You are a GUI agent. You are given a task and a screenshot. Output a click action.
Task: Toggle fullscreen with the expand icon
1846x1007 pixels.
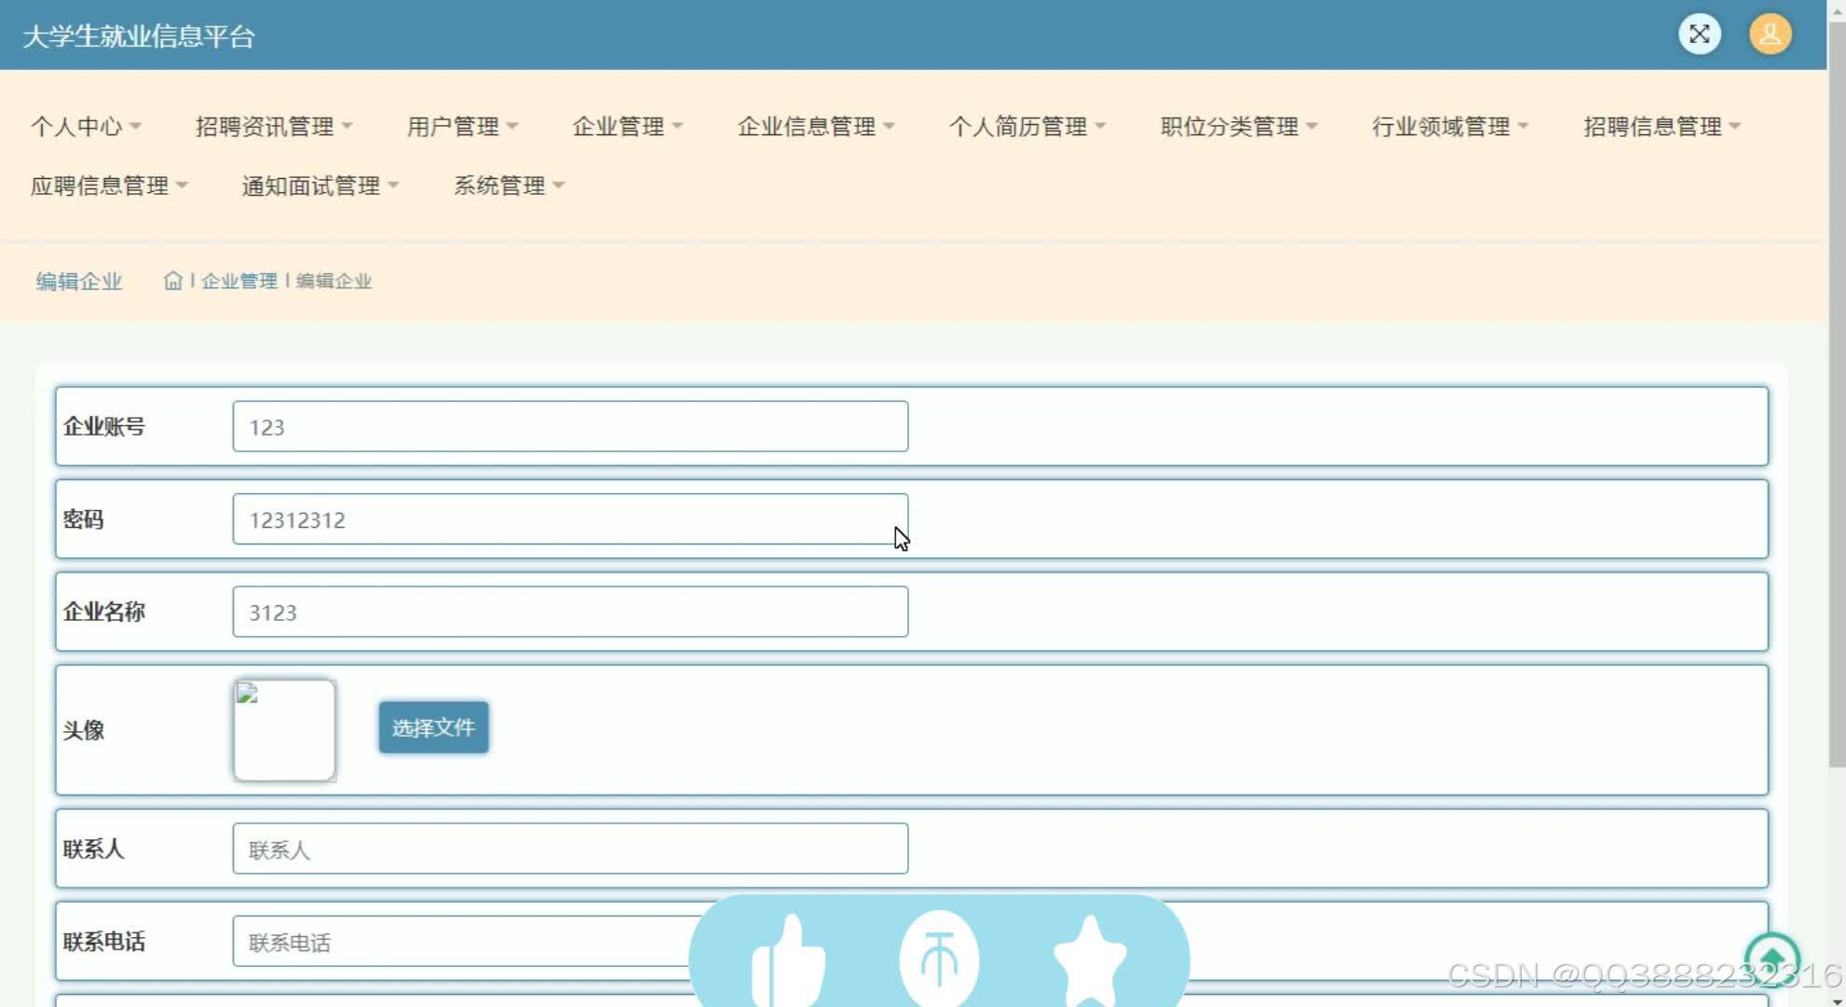tap(1699, 34)
